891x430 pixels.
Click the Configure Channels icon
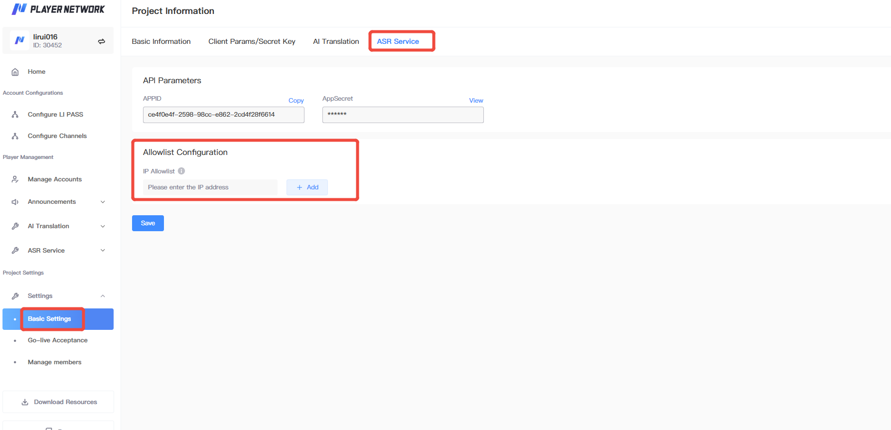(x=15, y=136)
